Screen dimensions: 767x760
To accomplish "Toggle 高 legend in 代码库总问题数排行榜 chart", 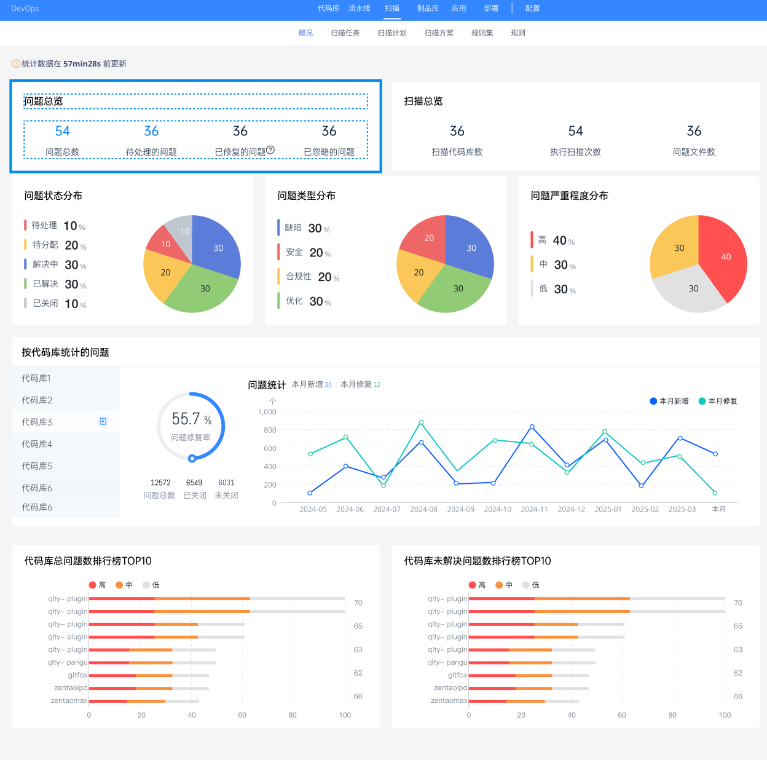I will pos(97,585).
